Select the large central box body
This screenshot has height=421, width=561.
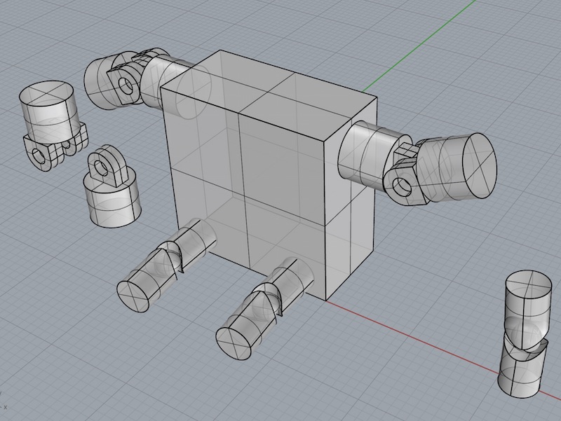pyautogui.click(x=269, y=175)
